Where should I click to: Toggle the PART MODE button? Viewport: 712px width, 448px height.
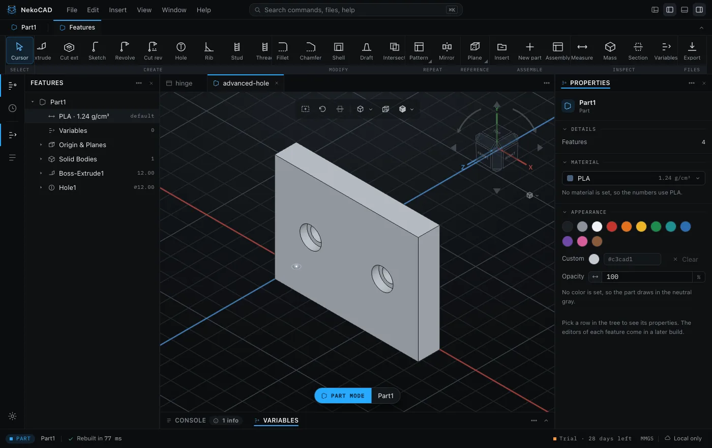pos(343,396)
